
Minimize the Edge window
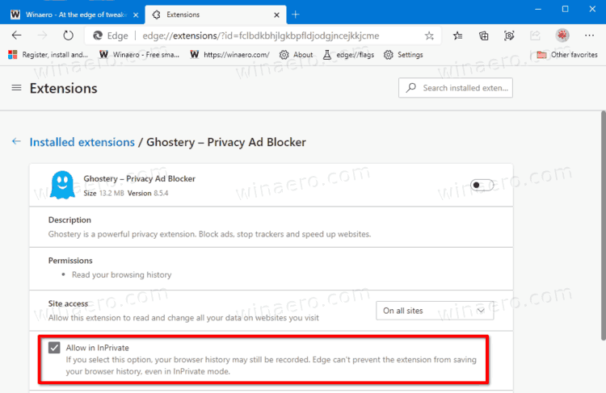(538, 9)
